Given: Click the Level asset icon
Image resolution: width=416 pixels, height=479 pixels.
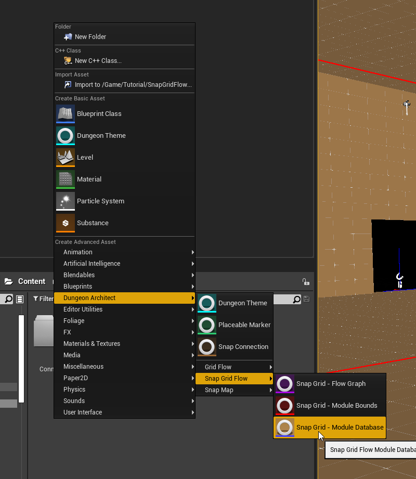Looking at the screenshot, I should (66, 158).
